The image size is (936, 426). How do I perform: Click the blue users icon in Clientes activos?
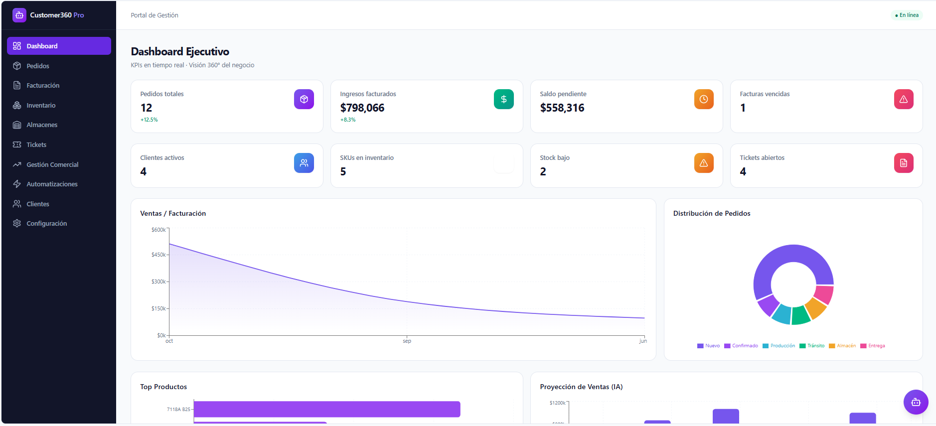(304, 163)
